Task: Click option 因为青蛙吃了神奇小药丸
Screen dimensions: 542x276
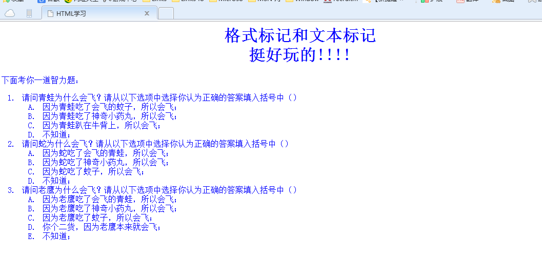Action: coord(110,116)
